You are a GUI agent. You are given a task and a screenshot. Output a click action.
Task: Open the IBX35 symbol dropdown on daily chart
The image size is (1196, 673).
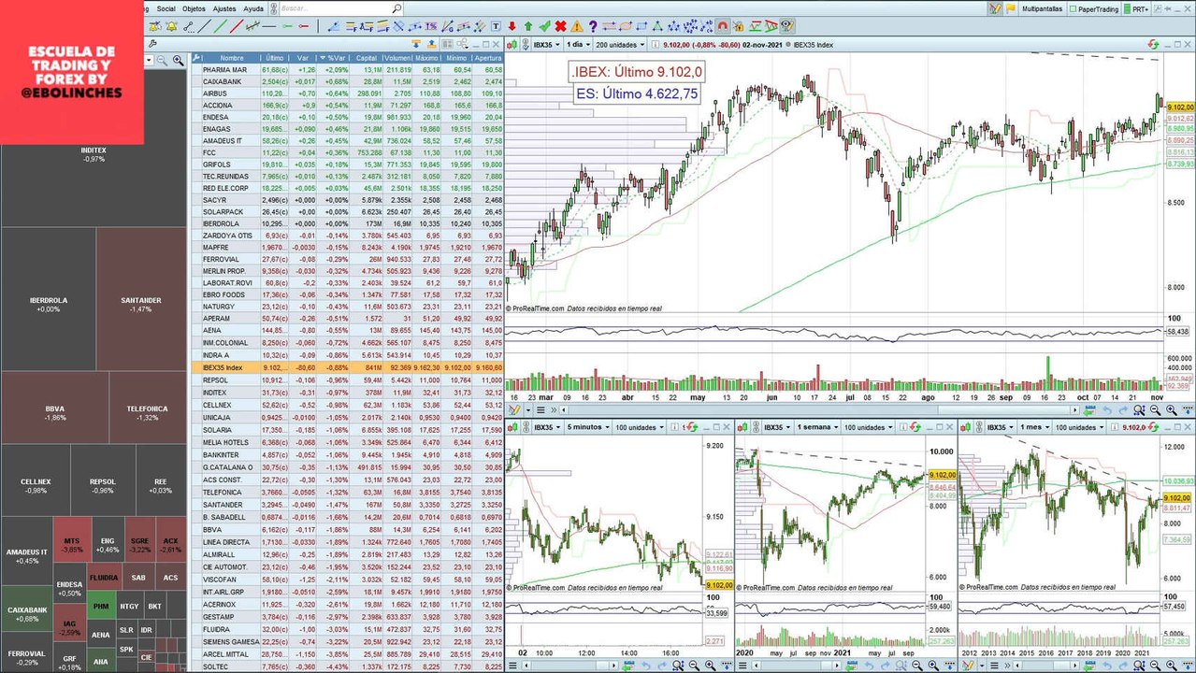pyautogui.click(x=547, y=44)
